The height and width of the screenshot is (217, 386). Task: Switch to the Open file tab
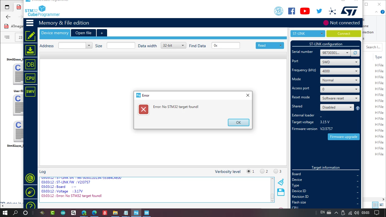[x=83, y=33]
